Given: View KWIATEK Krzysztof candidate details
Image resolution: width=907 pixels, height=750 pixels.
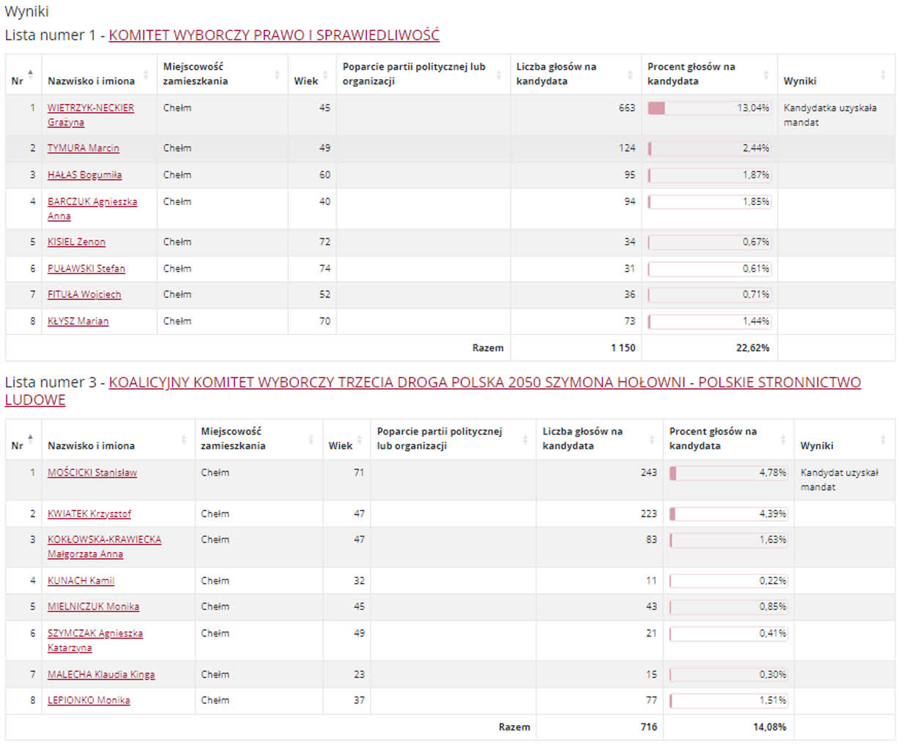Looking at the screenshot, I should pyautogui.click(x=91, y=513).
